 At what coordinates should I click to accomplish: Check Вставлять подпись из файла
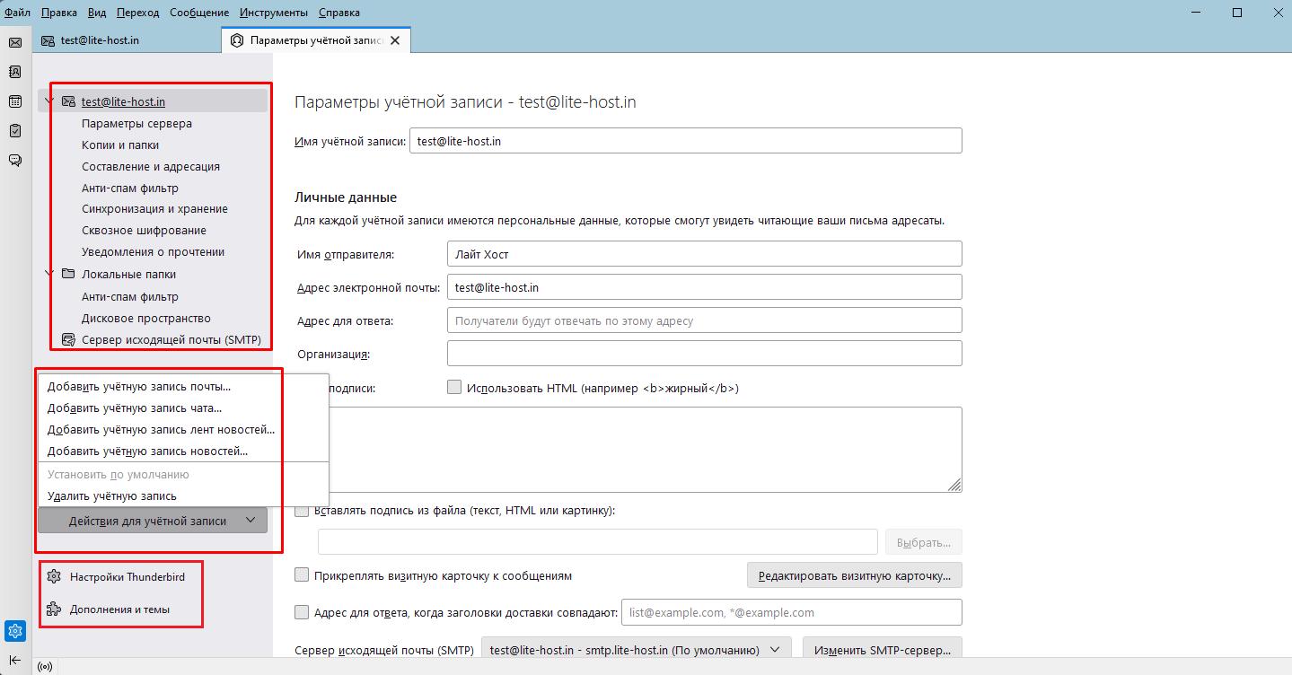[x=302, y=511]
